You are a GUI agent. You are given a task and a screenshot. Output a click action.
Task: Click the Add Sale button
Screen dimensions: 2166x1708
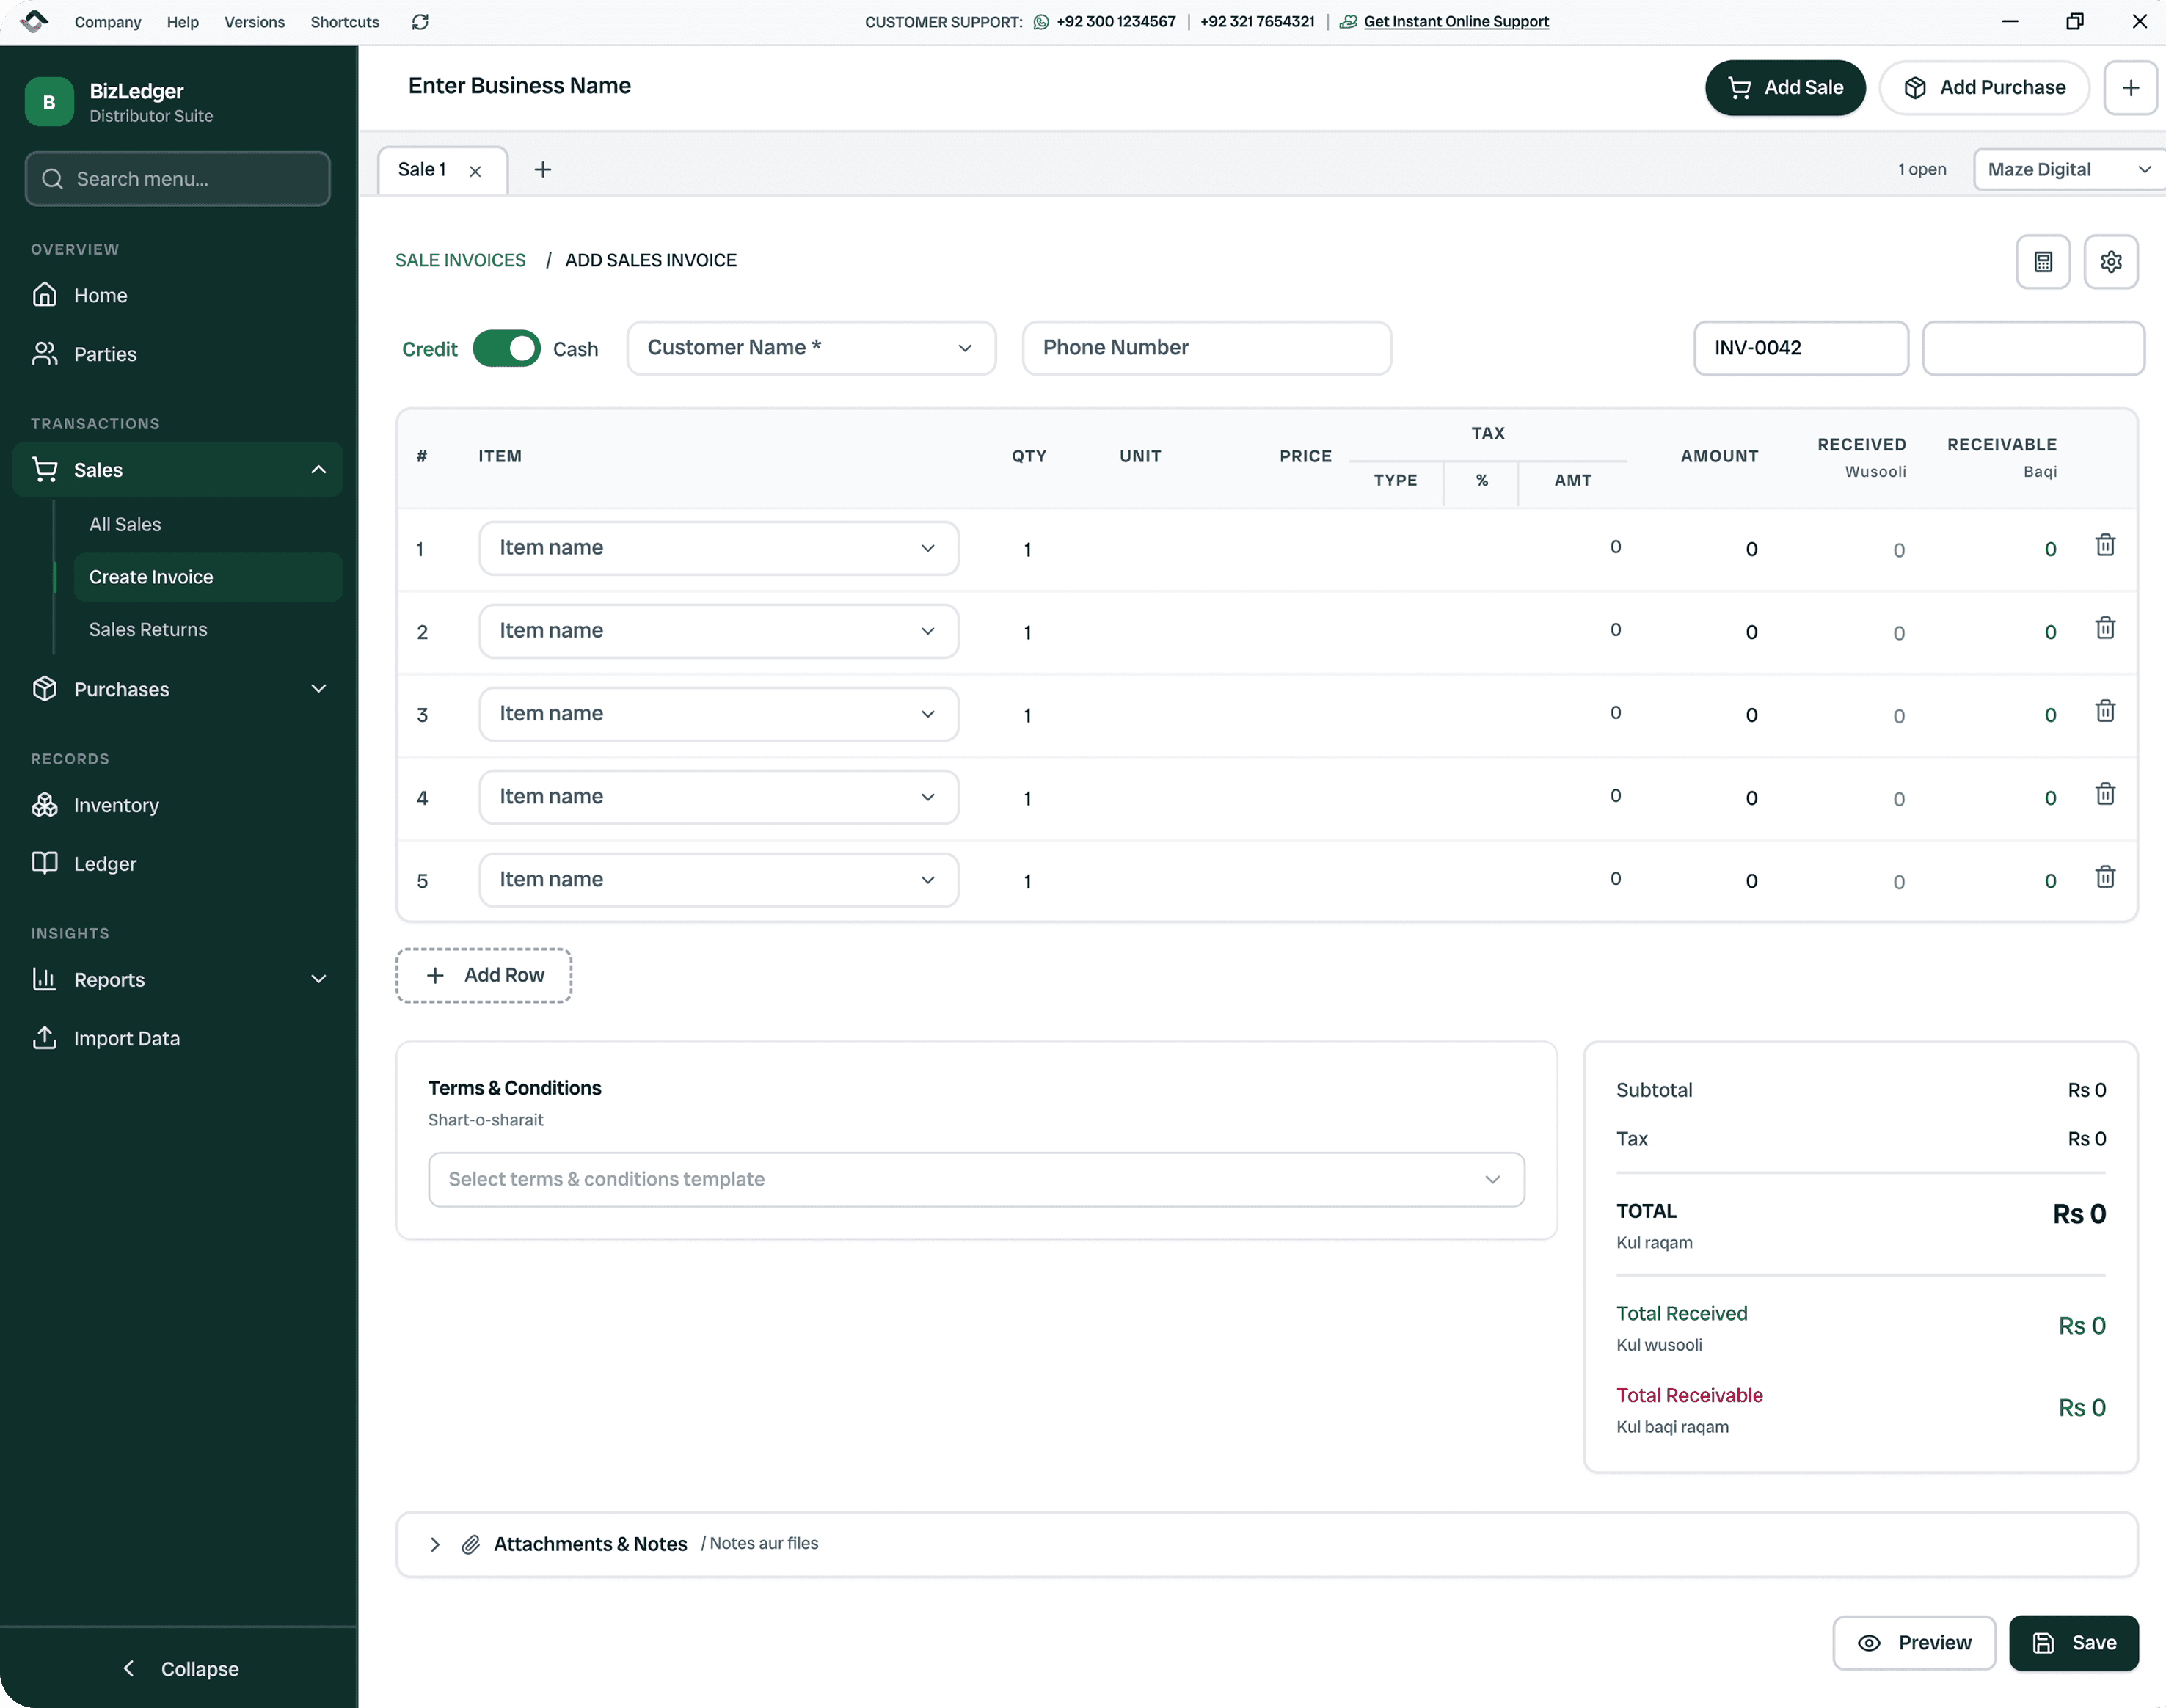coord(1785,88)
